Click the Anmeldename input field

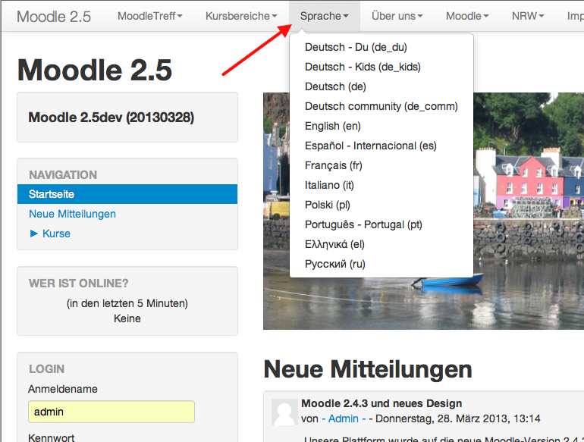pos(111,412)
